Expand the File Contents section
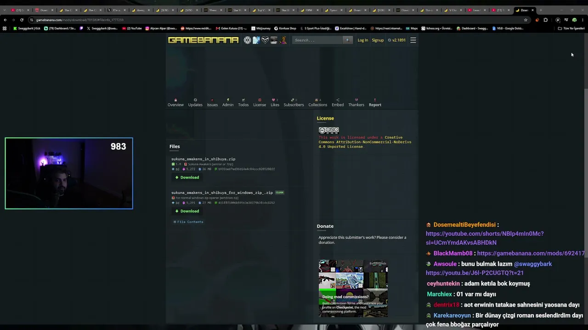This screenshot has width=588, height=330. (x=188, y=222)
